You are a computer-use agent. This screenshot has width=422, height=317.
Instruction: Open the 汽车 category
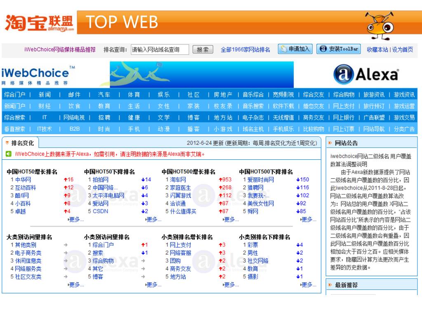tap(104, 95)
